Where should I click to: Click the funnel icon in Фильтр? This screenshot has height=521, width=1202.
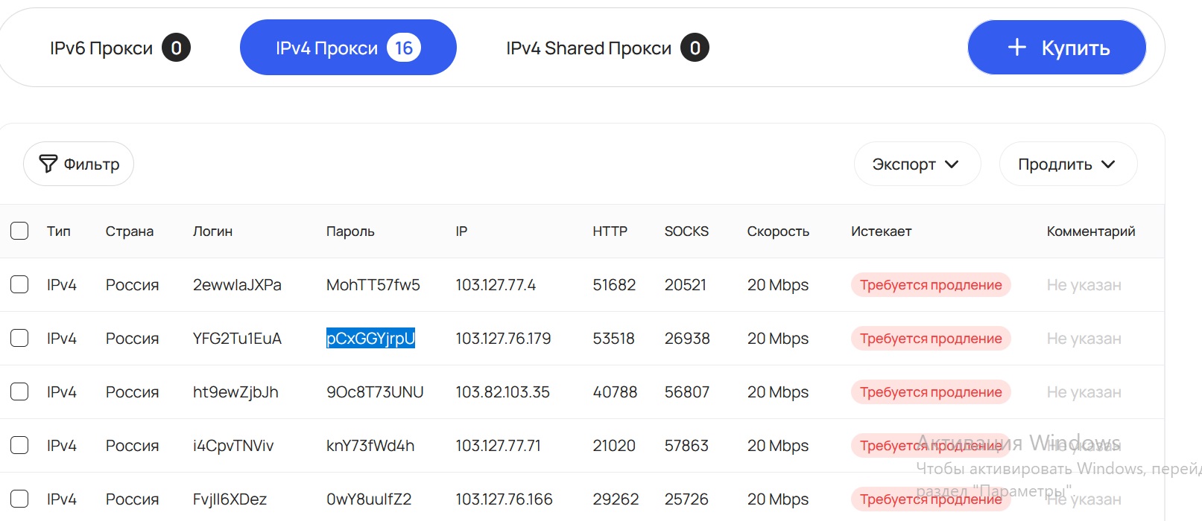click(x=48, y=164)
